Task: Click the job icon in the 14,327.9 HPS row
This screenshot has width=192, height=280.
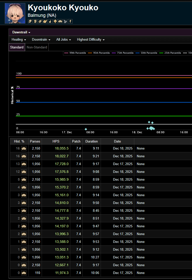Action: tap(24, 219)
